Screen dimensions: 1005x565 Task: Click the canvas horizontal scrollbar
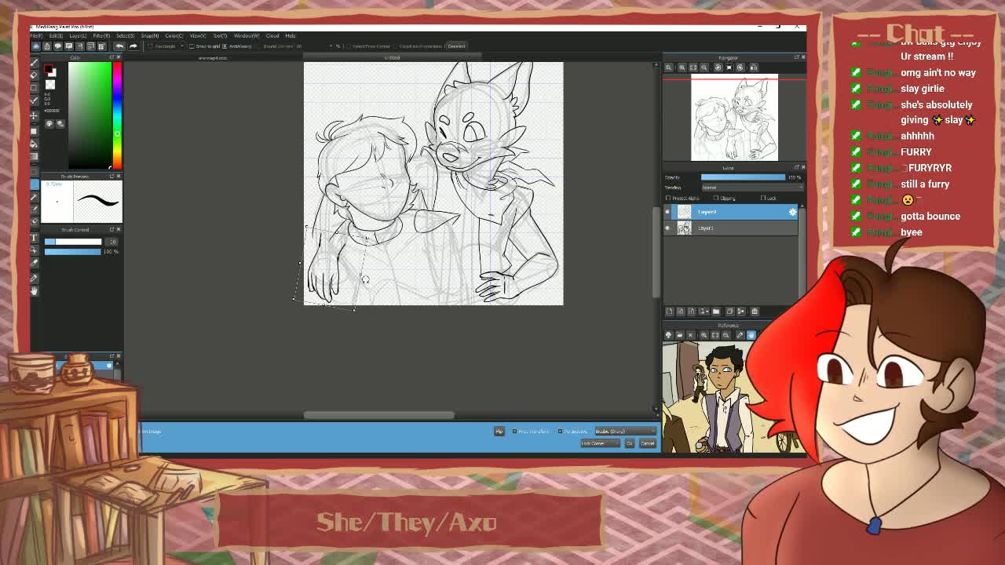point(378,415)
